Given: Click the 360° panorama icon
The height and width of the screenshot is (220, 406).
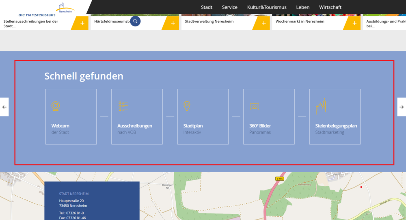Looking at the screenshot, I should click(x=255, y=106).
